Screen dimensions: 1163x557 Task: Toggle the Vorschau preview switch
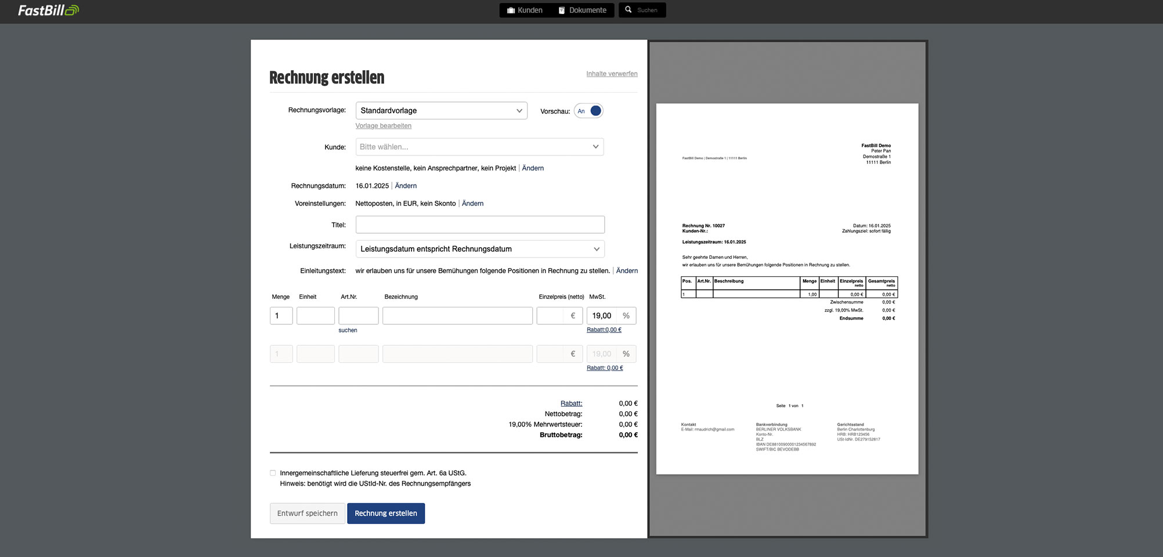click(588, 111)
